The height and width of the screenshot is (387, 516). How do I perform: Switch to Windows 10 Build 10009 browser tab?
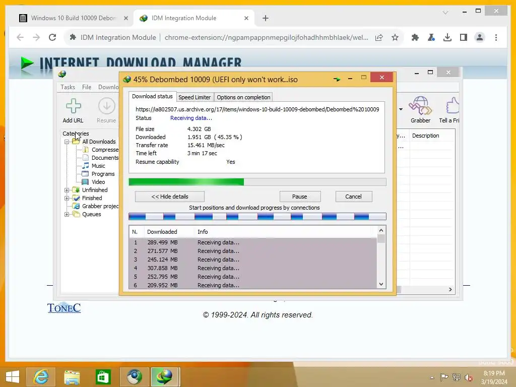pyautogui.click(x=74, y=18)
